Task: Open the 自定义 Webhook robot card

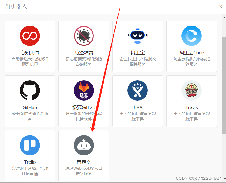Action: coord(84,155)
